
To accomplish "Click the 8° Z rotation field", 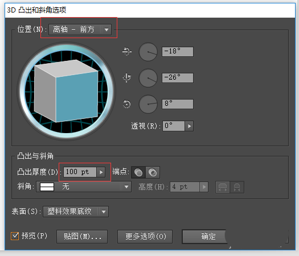I will click(x=178, y=104).
